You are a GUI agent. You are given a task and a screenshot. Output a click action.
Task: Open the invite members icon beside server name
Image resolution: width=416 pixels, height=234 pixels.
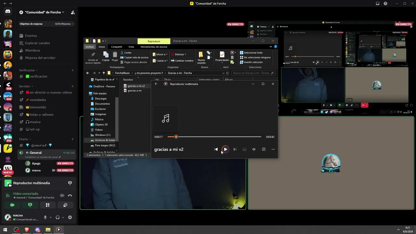[73, 12]
